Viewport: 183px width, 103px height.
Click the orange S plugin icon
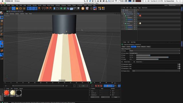(x=83, y=8)
